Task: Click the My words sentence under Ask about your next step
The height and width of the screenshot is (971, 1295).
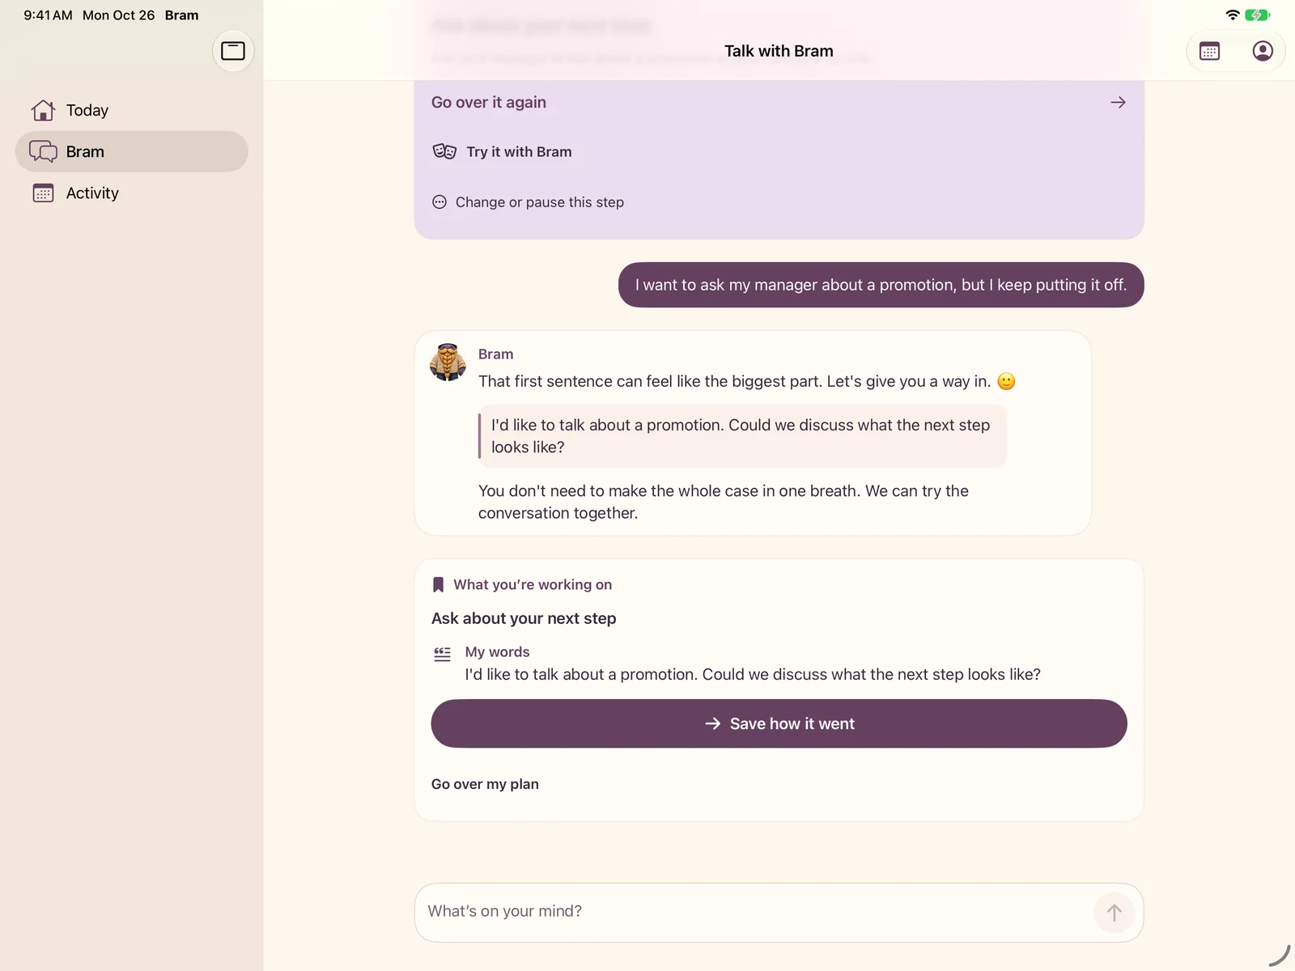Action: (753, 675)
